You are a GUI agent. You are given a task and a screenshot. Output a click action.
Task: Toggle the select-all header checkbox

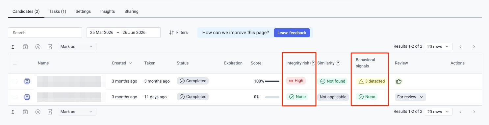coord(15,63)
